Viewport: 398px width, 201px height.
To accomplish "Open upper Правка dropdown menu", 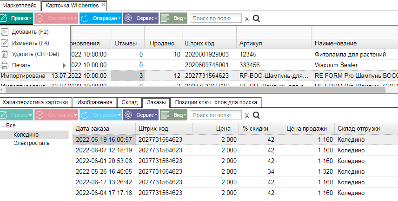I will [x=16, y=18].
